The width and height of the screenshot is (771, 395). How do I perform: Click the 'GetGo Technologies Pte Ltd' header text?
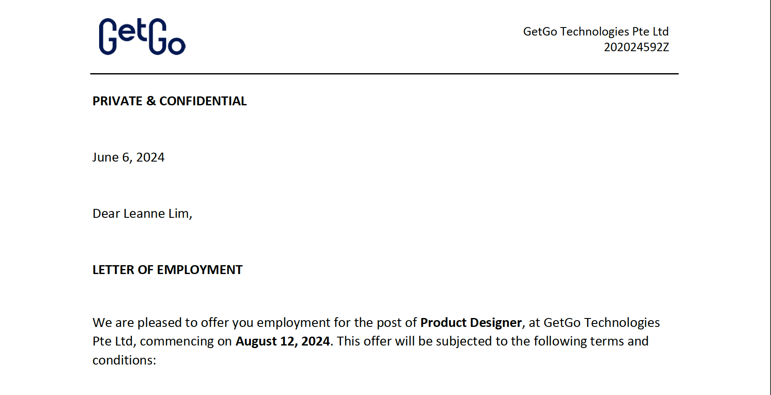[x=596, y=32]
